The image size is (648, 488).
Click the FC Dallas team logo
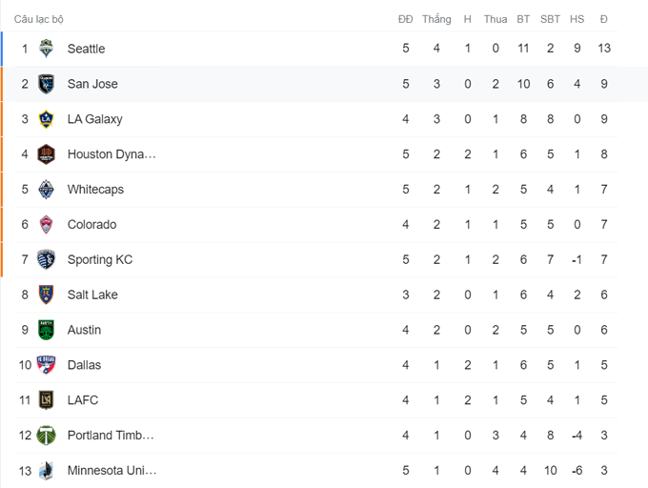tap(46, 365)
